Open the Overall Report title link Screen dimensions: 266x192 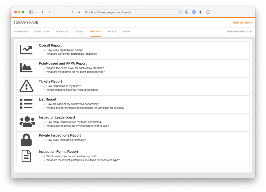50,46
